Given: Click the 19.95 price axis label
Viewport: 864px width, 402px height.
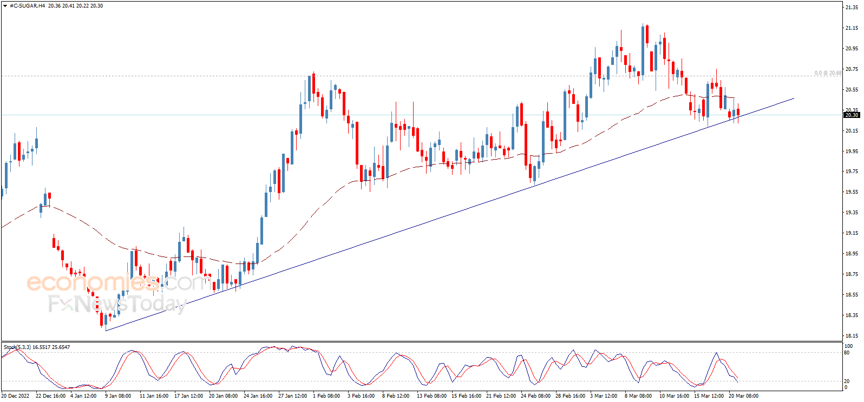Looking at the screenshot, I should click(x=852, y=151).
